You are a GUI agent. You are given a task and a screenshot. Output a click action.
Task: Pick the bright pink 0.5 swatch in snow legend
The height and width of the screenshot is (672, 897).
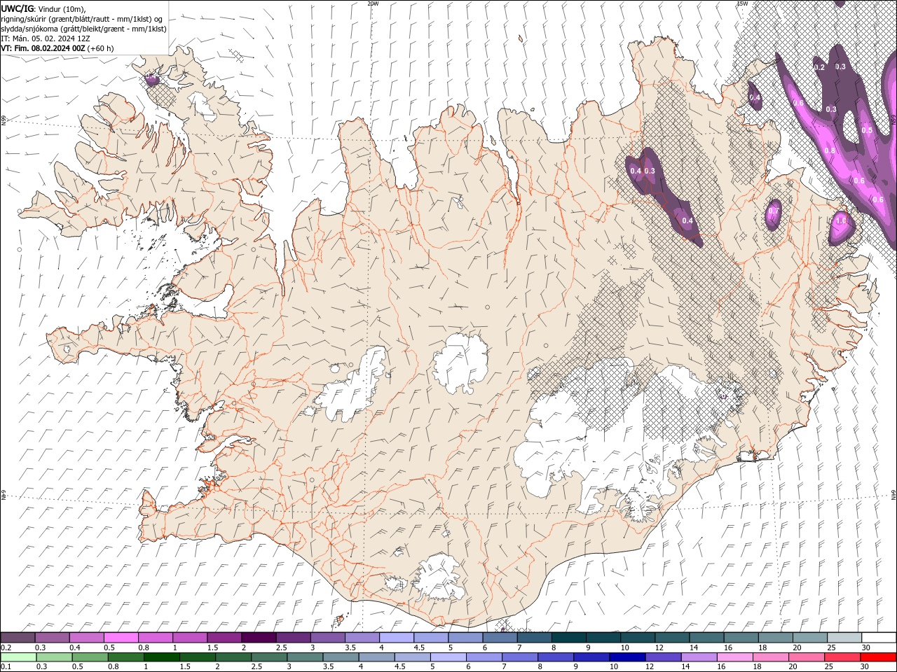pos(121,638)
